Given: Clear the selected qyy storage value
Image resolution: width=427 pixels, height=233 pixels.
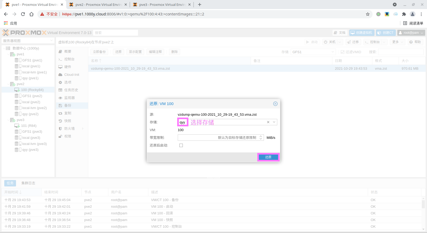Looking at the screenshot, I should (x=268, y=122).
